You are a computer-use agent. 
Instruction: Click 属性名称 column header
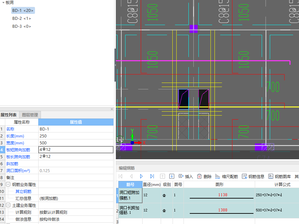(x=22, y=122)
